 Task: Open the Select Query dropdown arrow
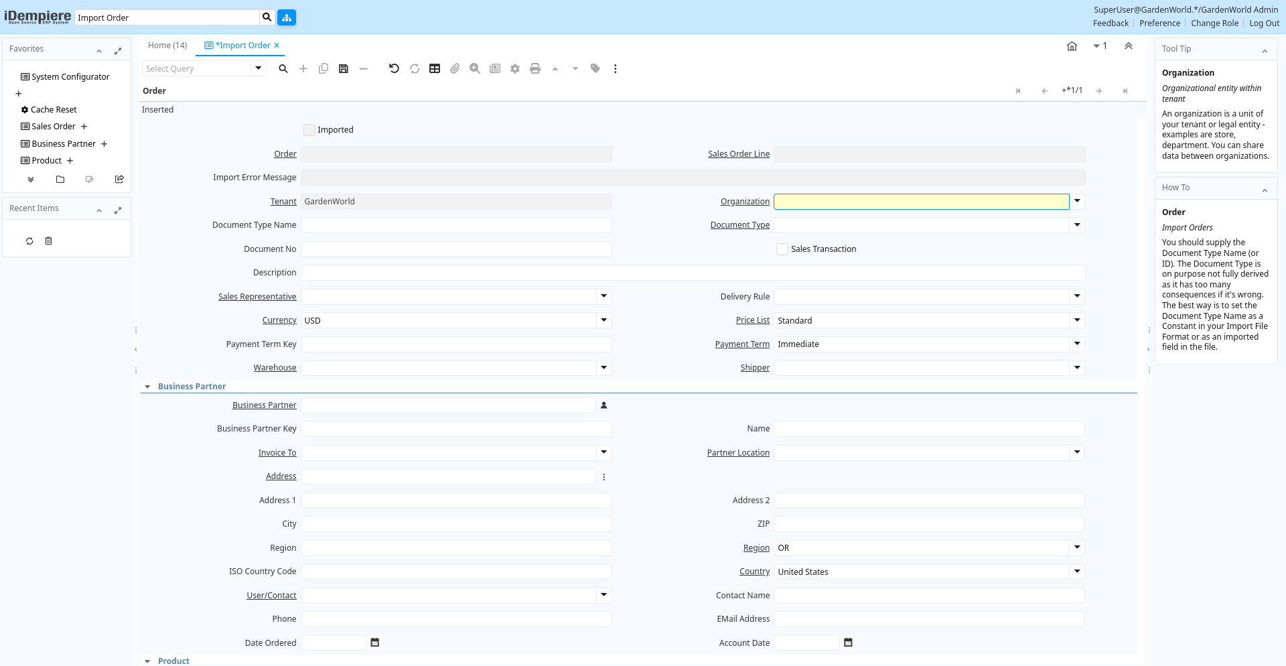(x=259, y=68)
